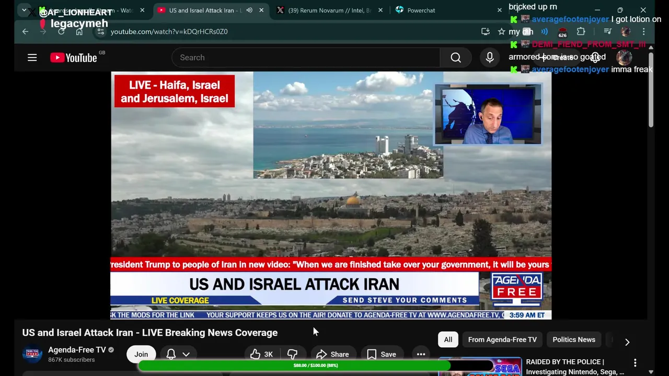The height and width of the screenshot is (376, 669).
Task: Bookmark this page with the star
Action: tap(501, 31)
